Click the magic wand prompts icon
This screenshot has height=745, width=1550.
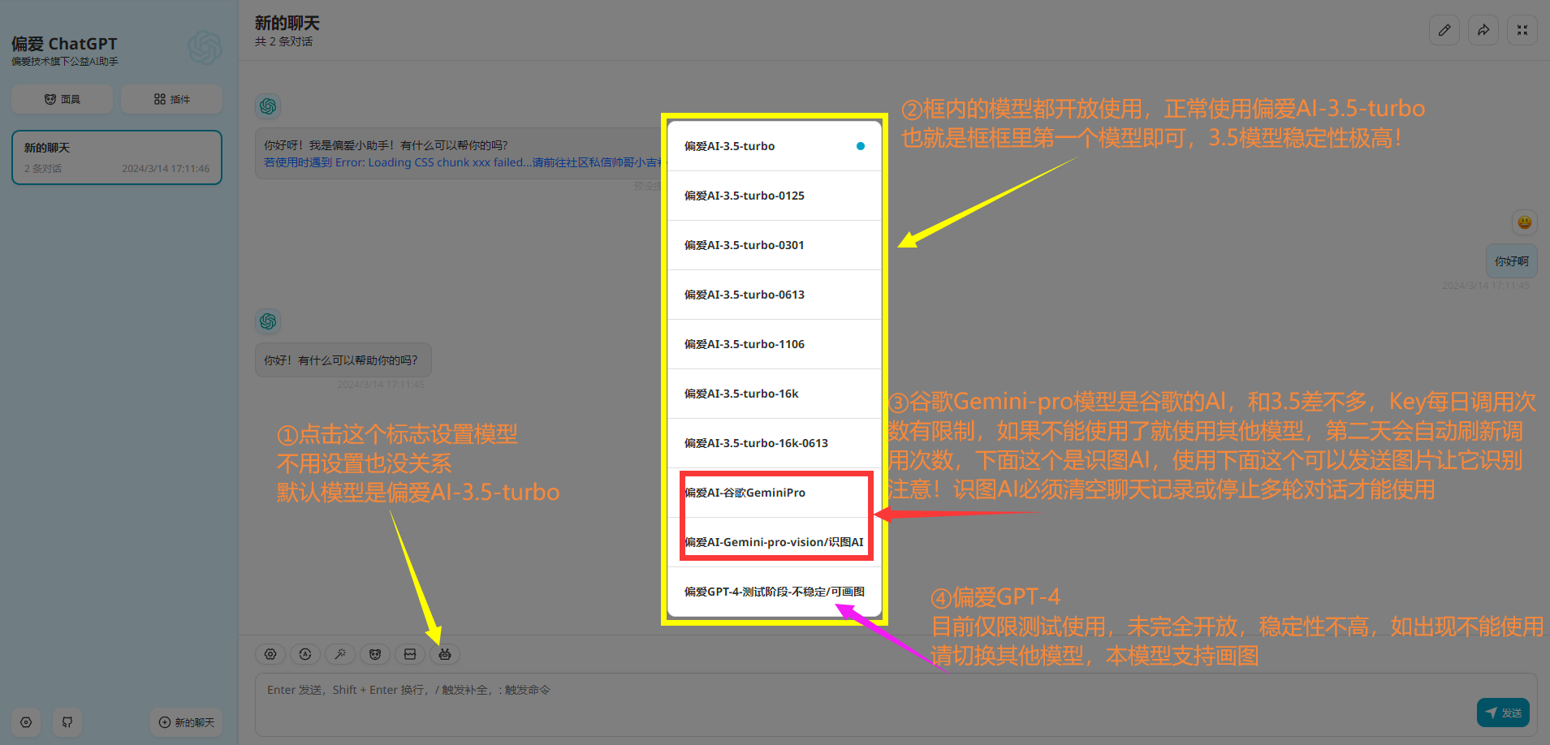(340, 654)
